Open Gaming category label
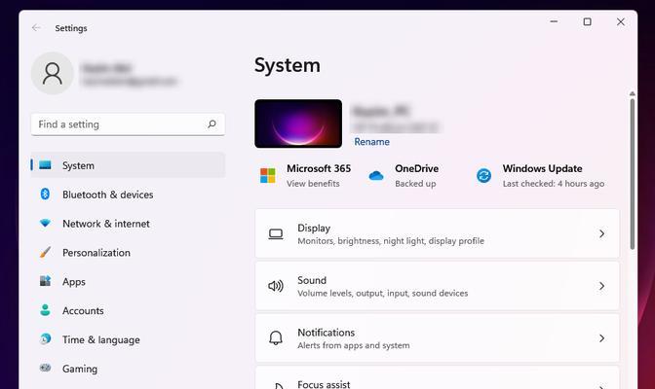The image size is (655, 389). coord(80,369)
